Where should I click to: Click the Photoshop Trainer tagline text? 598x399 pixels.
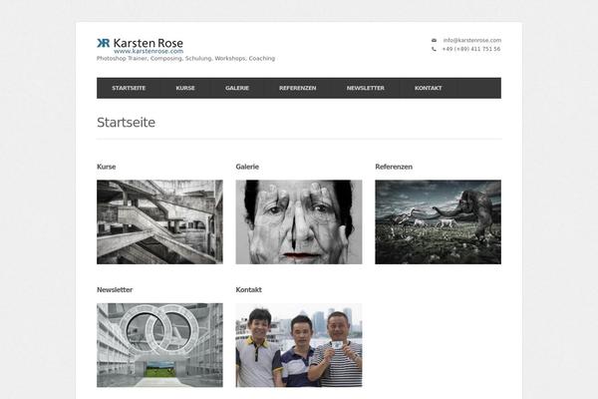tap(185, 59)
